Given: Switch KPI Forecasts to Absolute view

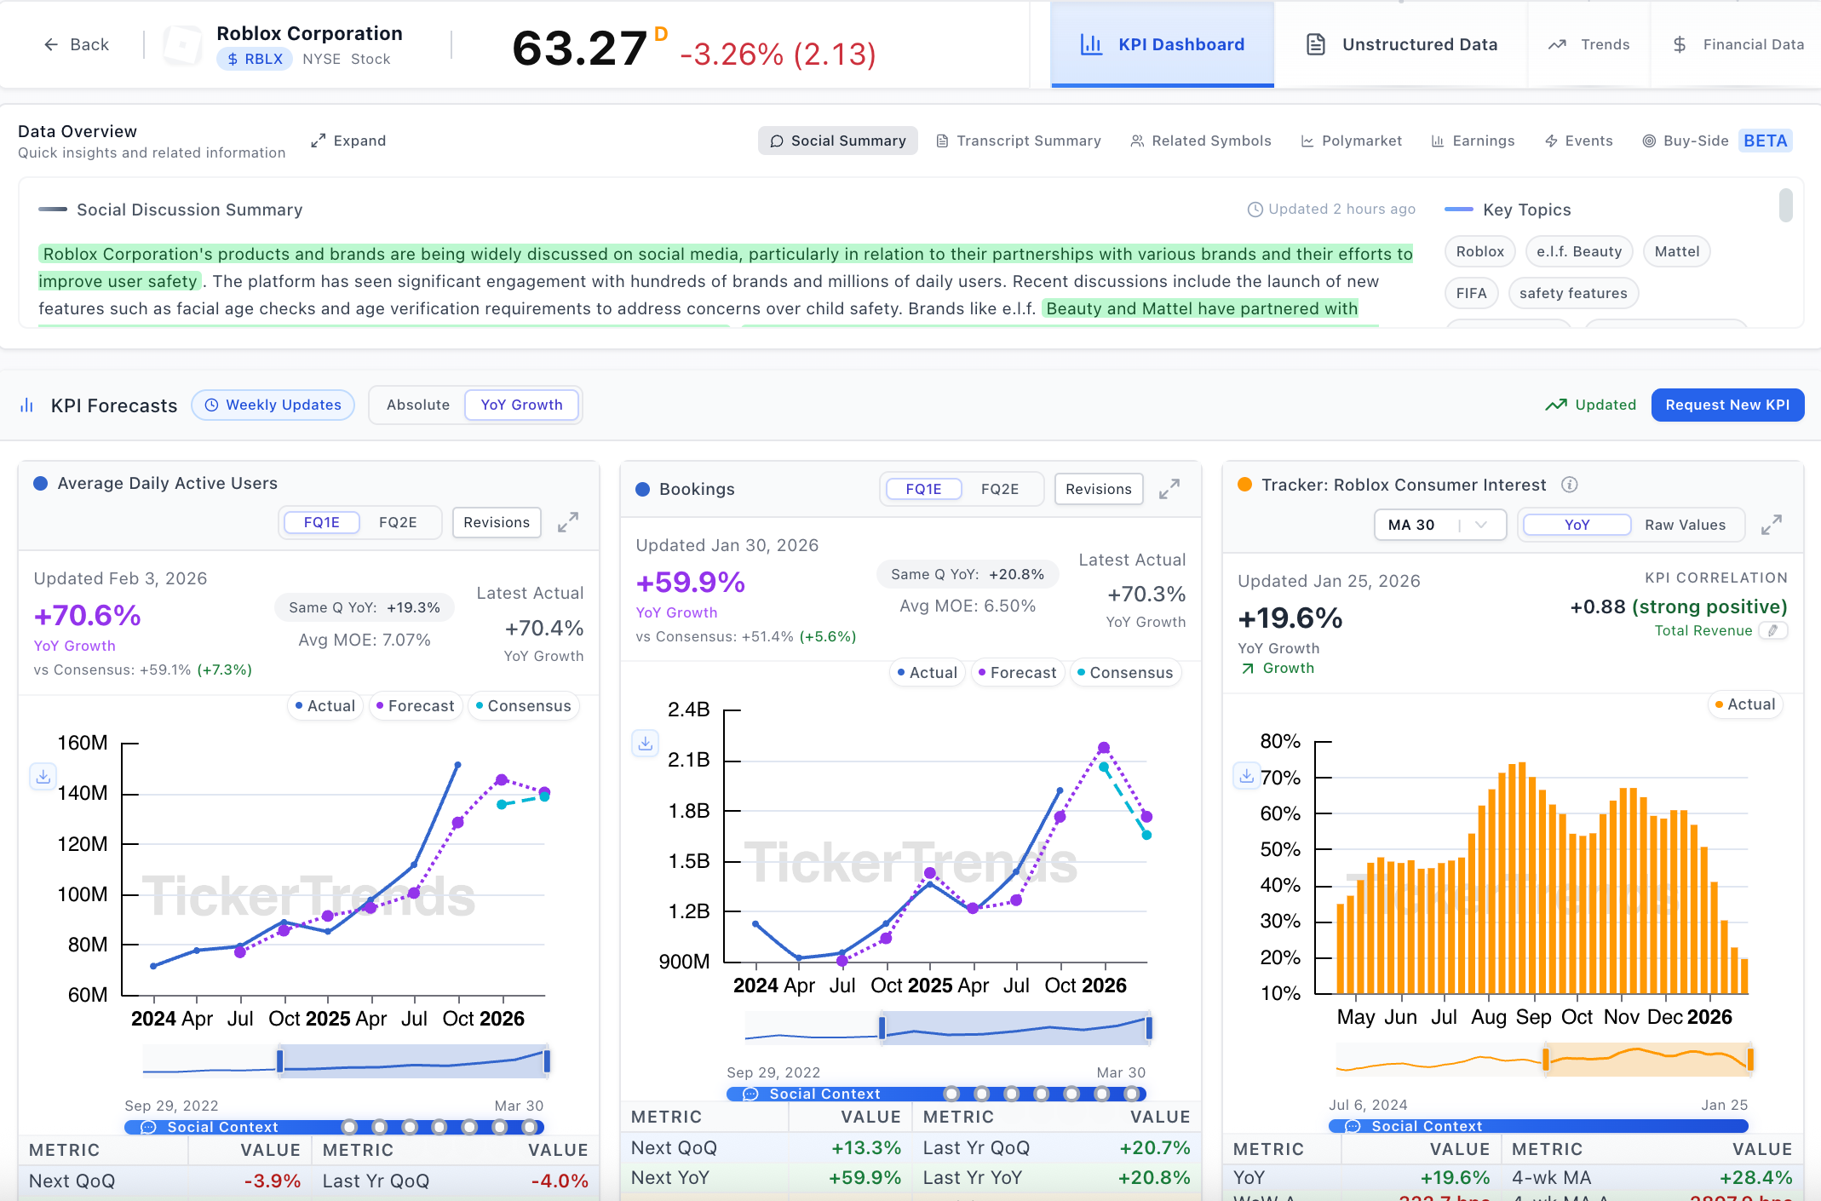Looking at the screenshot, I should [417, 405].
